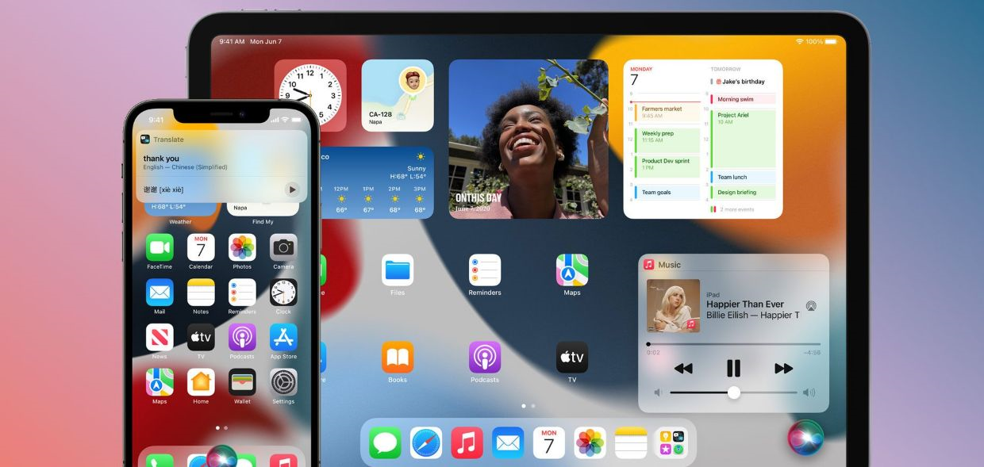Viewport: 984px width, 467px height.
Task: Tap the AirPlay icon in Music widget
Action: [x=811, y=306]
